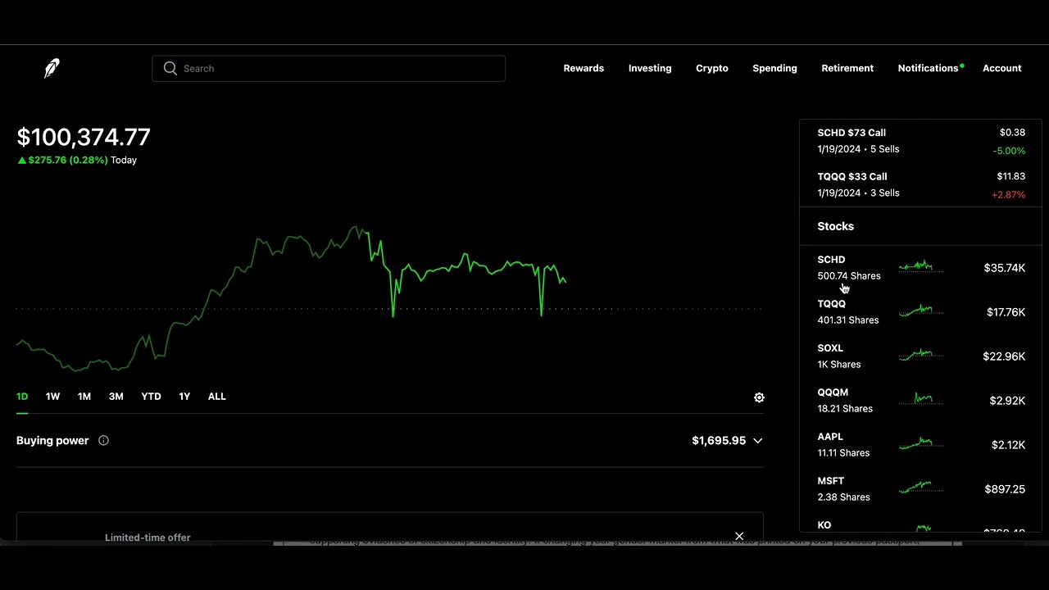Click the $2.92K QQQM value
Screen dimensions: 1049x590
click(x=1008, y=401)
